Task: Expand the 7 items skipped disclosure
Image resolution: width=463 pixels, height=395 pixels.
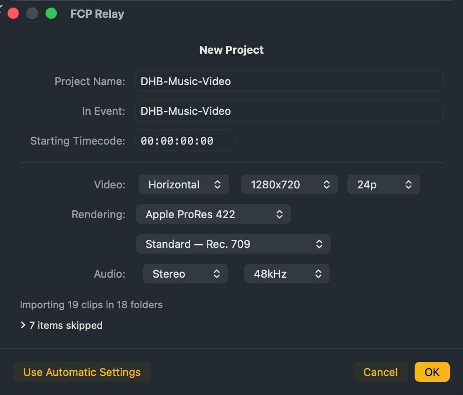Action: (x=23, y=325)
